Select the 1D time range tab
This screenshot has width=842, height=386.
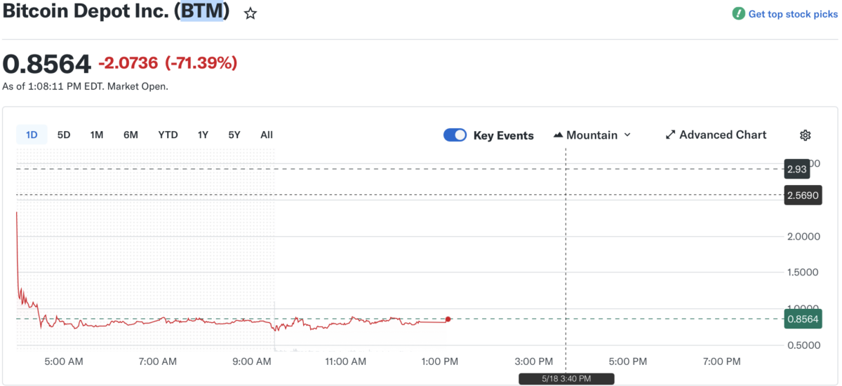[x=32, y=135]
